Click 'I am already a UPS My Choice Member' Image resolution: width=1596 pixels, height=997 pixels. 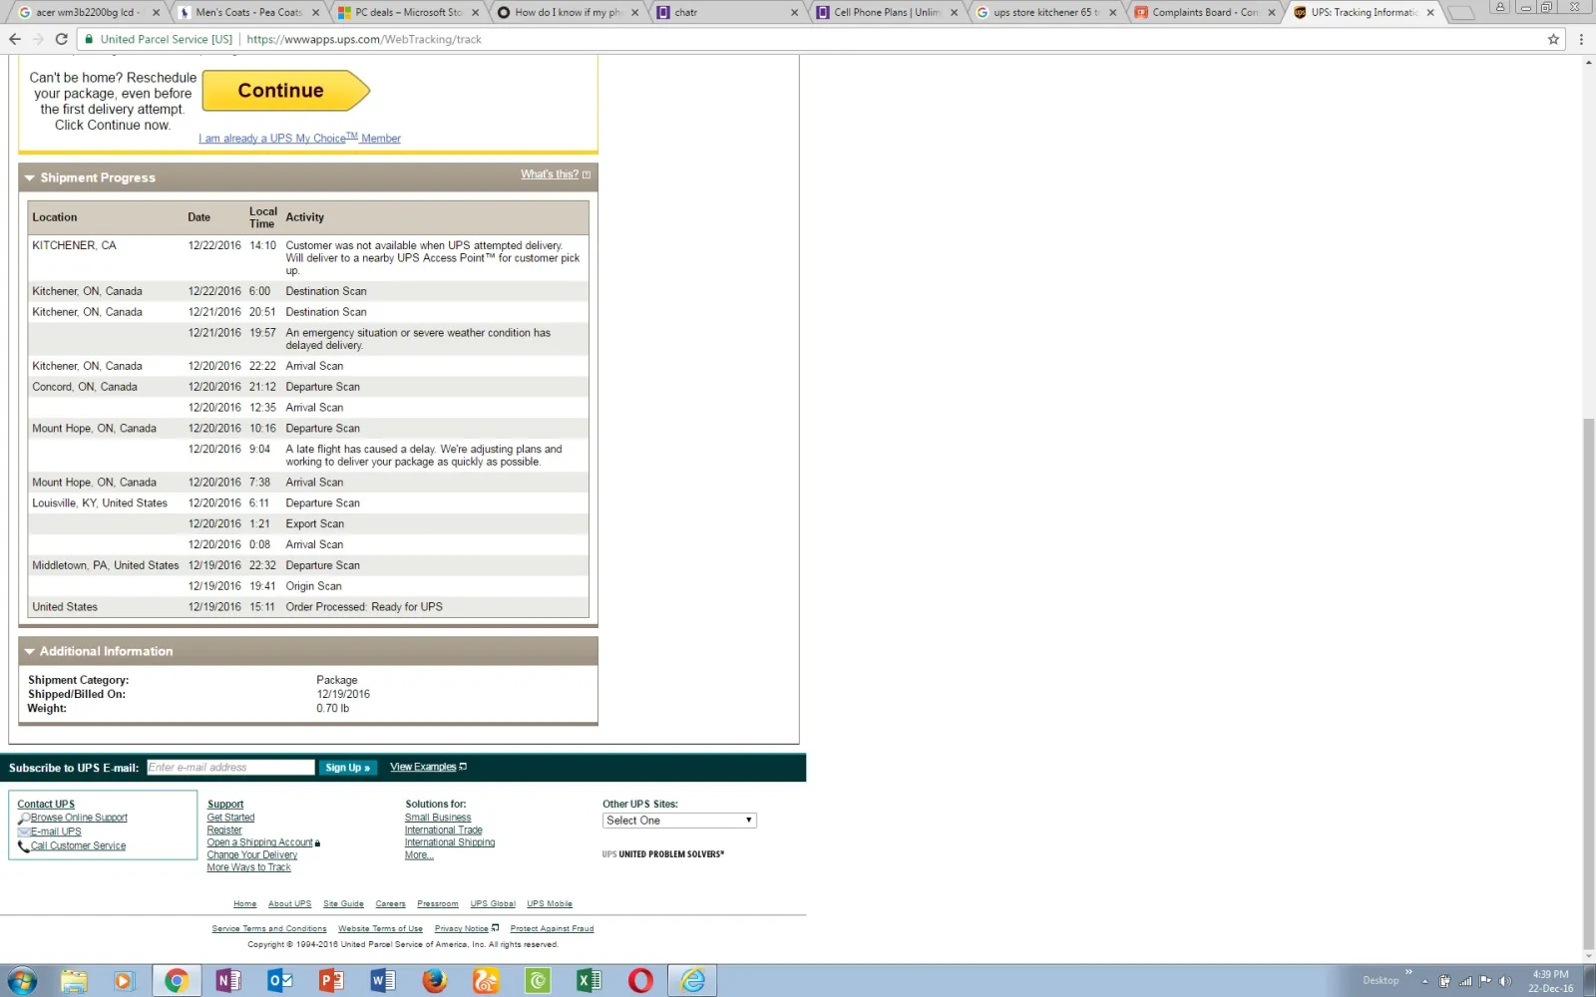299,138
